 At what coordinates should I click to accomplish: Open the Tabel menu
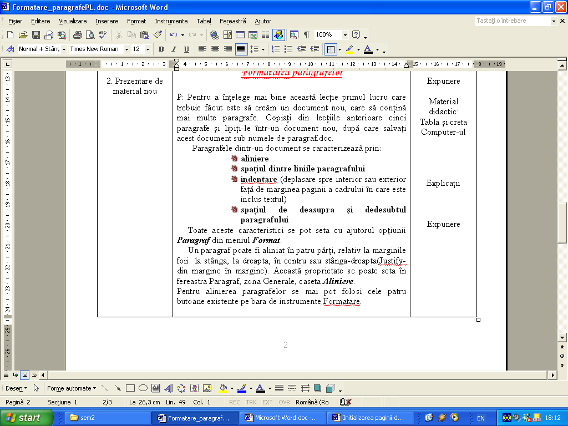[204, 21]
